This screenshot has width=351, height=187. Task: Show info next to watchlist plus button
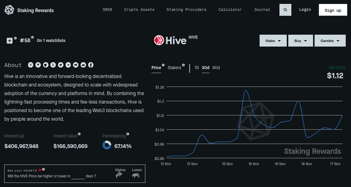coord(15,38)
